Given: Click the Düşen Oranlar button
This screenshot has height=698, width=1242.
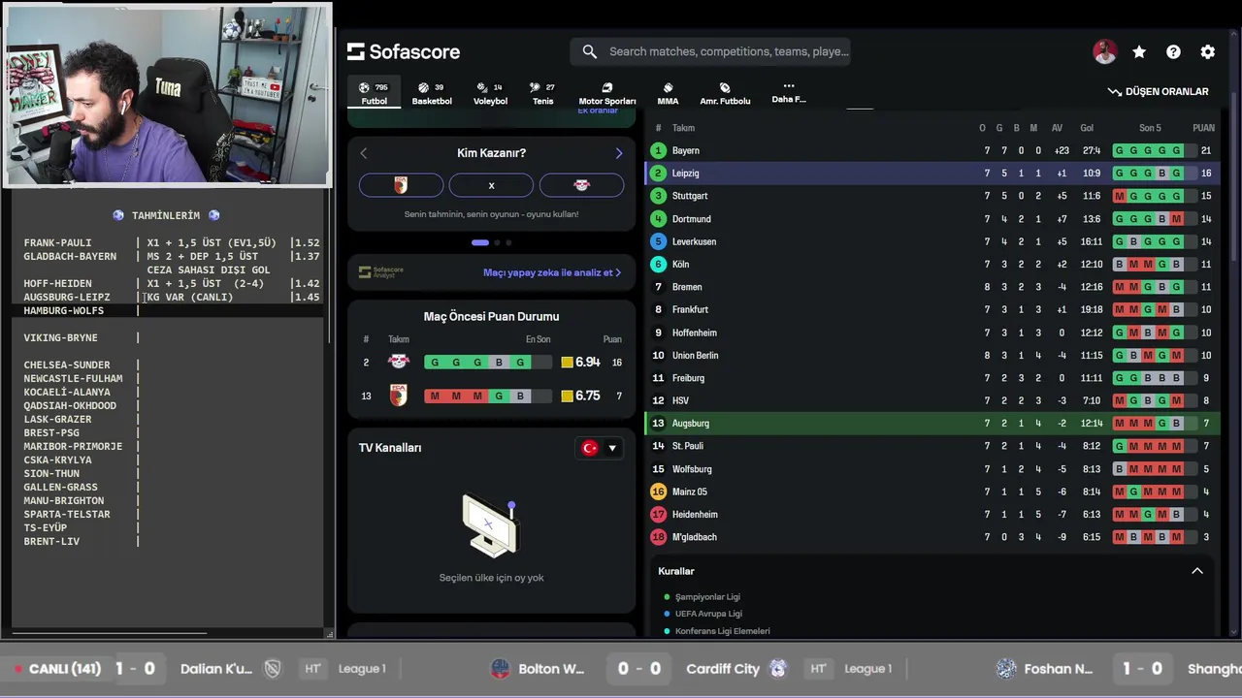Looking at the screenshot, I should click(1159, 91).
